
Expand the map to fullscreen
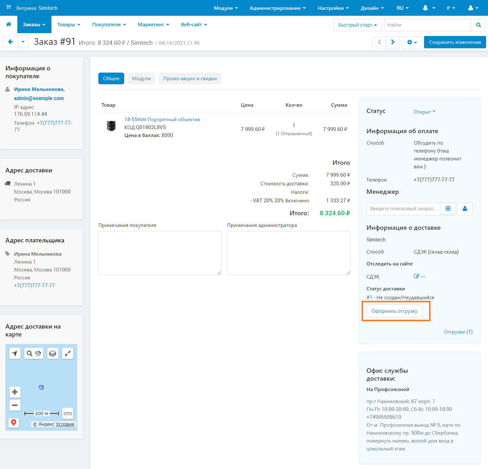click(67, 353)
